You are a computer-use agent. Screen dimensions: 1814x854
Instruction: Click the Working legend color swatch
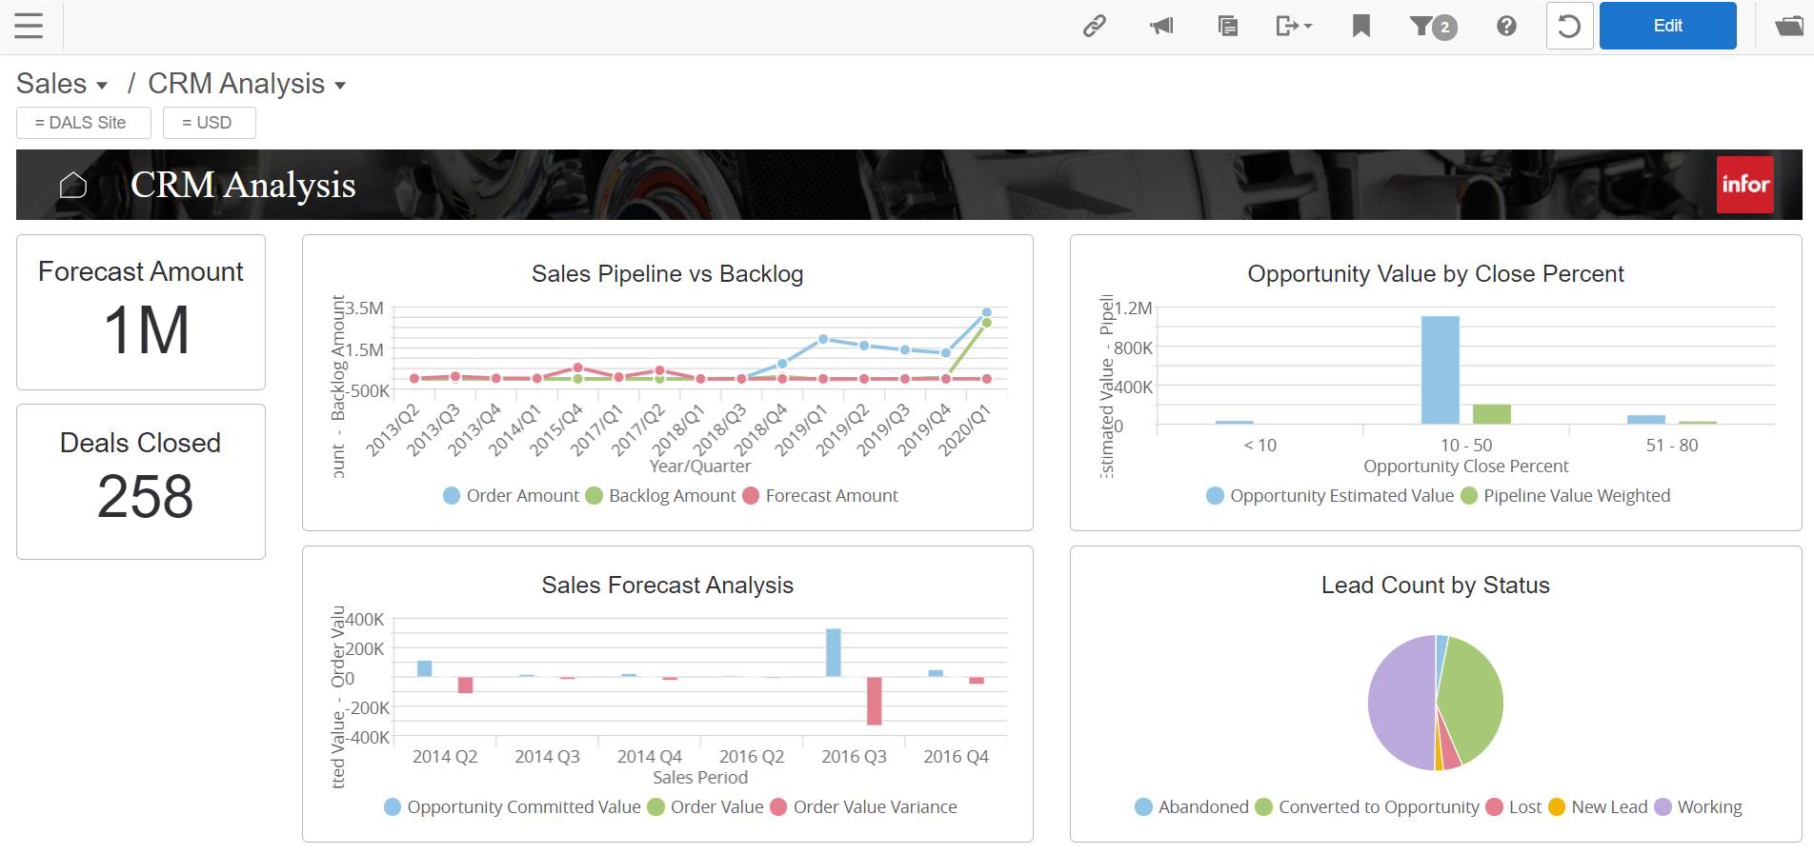tap(1663, 807)
